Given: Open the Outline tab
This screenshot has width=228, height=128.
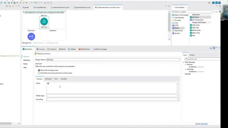Looking at the screenshot, I should [72, 49].
